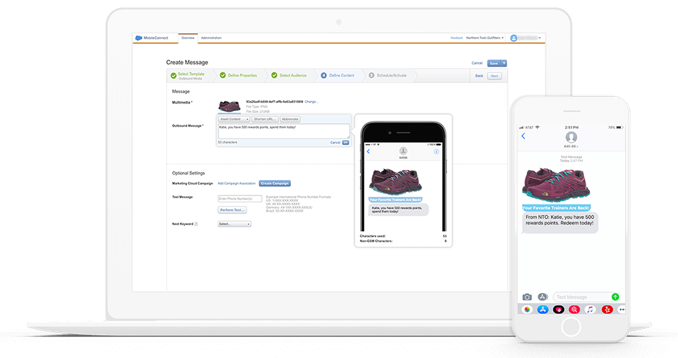Image resolution: width=678 pixels, height=358 pixels.
Task: Tap the green send arrow button
Action: (615, 296)
